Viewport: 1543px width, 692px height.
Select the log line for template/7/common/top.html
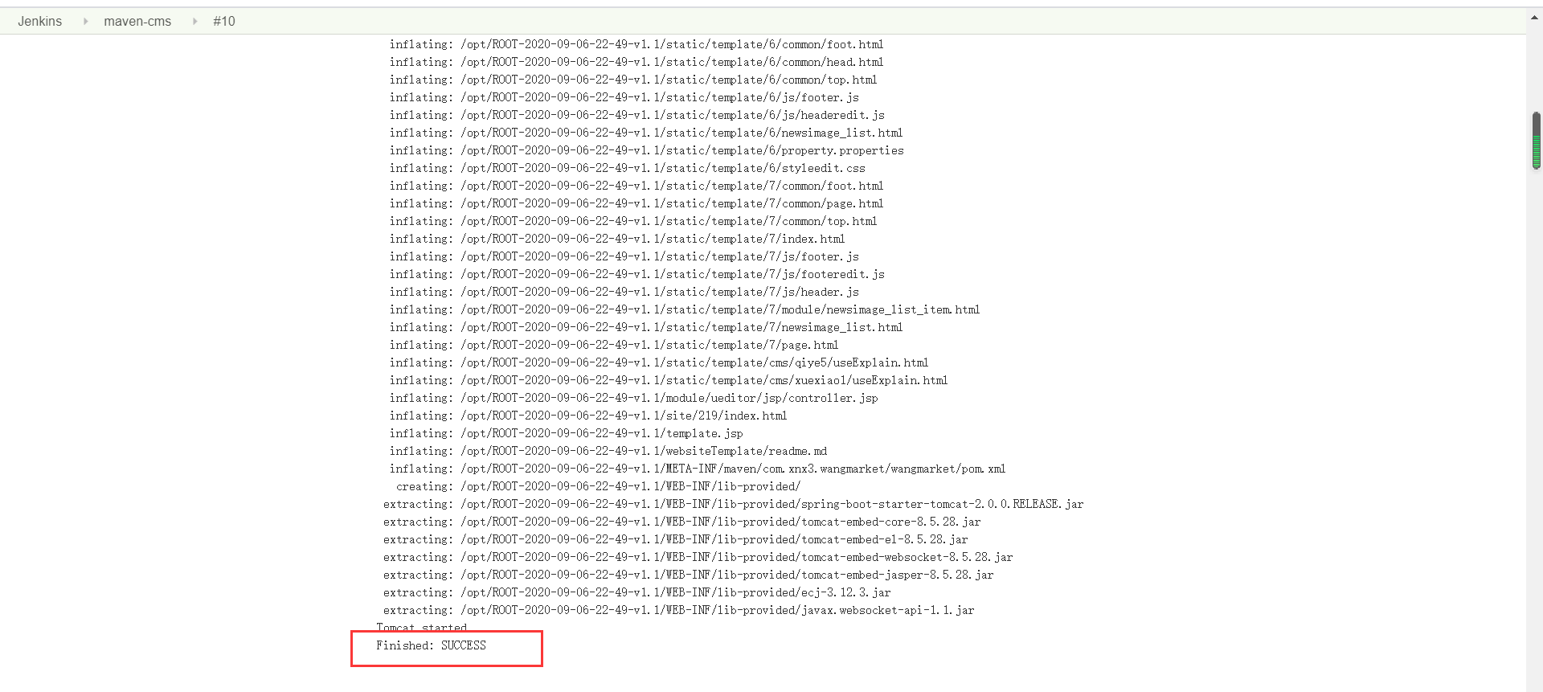(633, 221)
